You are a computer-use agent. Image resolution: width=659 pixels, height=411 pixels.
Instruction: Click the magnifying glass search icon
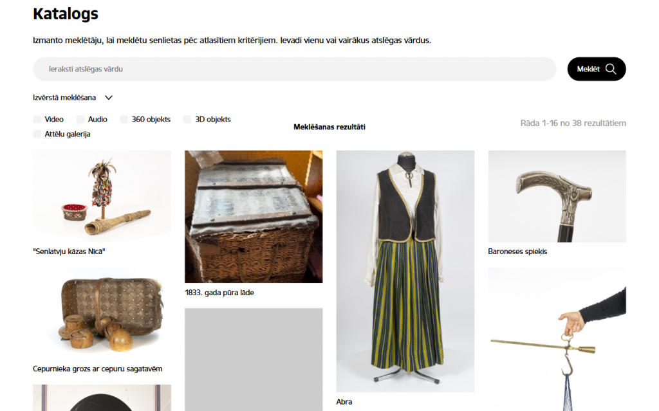tap(611, 69)
